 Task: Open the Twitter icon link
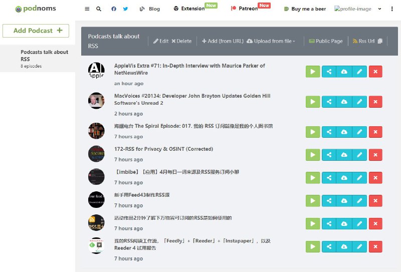click(125, 9)
